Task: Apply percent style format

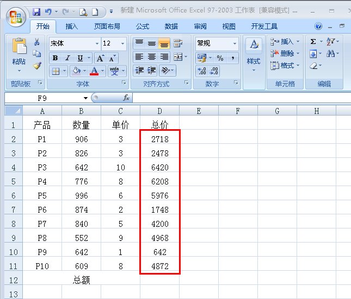Action: 220,58
